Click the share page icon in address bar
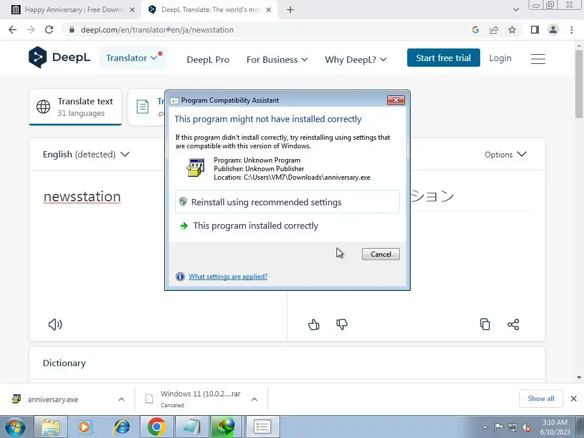 494,30
